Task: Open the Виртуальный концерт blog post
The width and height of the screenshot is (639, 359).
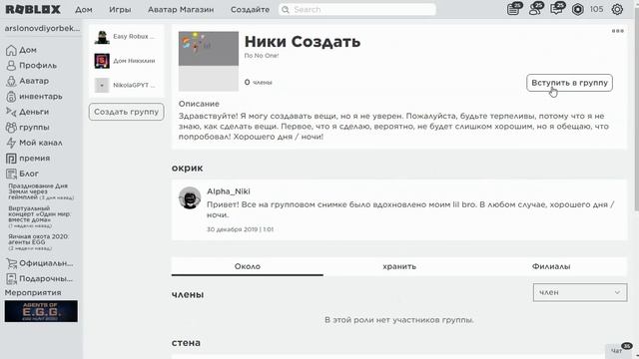Action: [x=40, y=216]
